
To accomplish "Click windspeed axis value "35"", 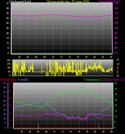I will click(x=8, y=18).
